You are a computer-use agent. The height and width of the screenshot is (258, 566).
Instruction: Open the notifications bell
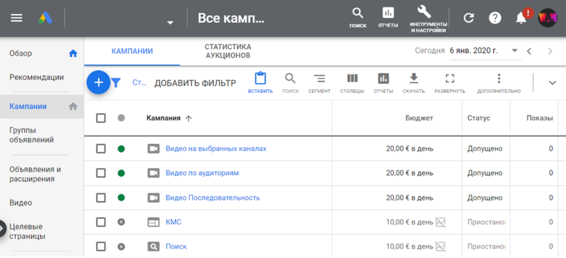coord(522,18)
